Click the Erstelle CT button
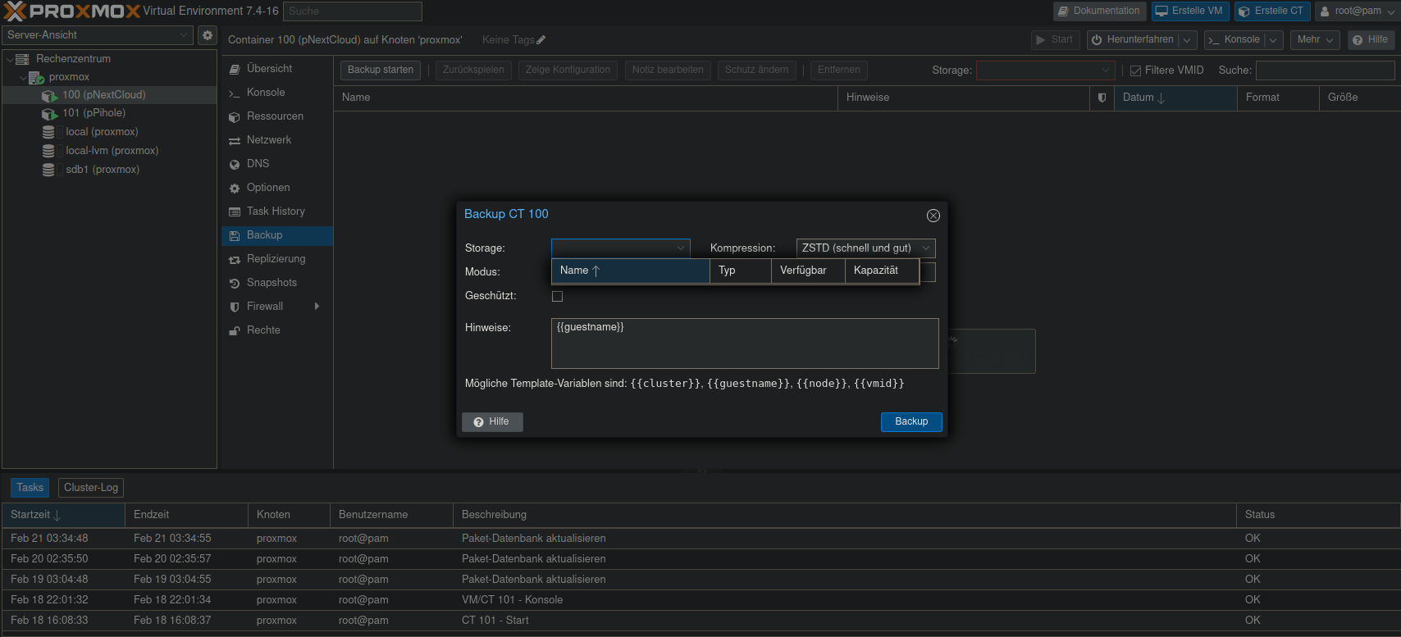The image size is (1401, 637). pyautogui.click(x=1271, y=11)
